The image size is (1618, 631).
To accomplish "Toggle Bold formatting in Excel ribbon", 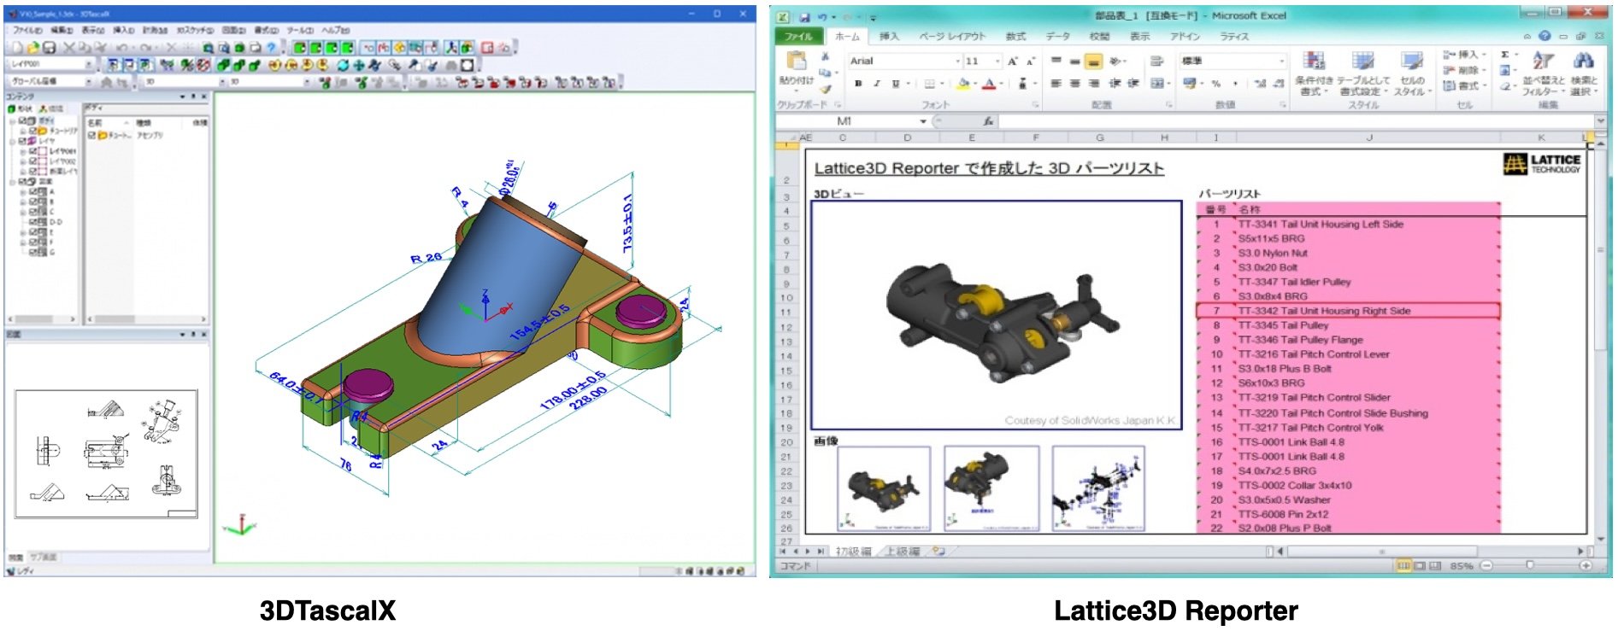I will pyautogui.click(x=857, y=84).
